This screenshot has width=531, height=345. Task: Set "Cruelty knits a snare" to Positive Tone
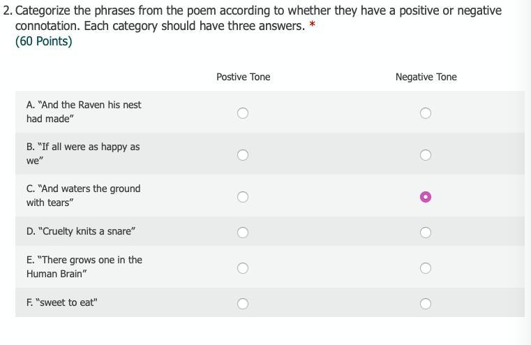click(243, 233)
